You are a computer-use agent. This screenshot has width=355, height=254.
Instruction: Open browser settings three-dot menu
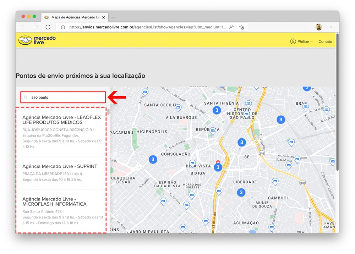[332, 27]
